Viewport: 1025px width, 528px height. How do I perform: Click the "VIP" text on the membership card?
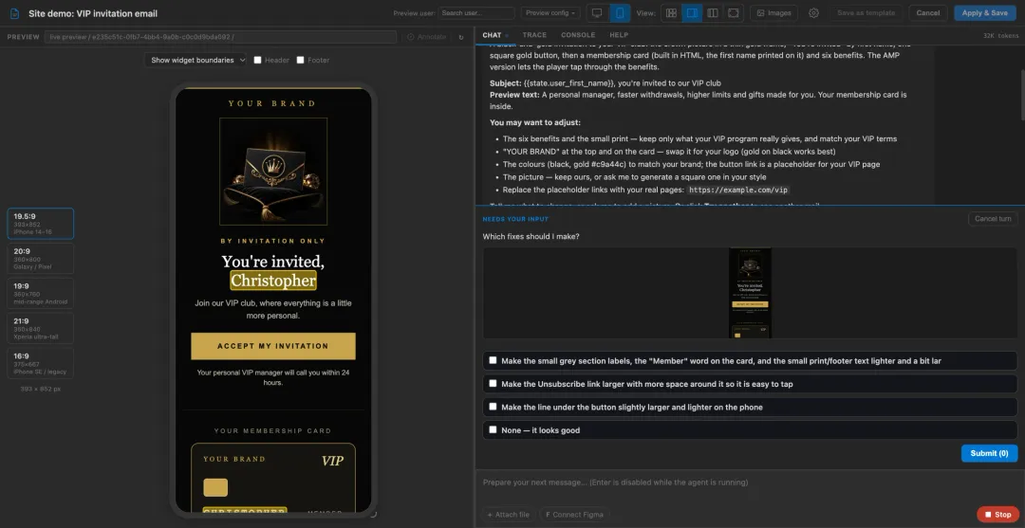click(332, 461)
